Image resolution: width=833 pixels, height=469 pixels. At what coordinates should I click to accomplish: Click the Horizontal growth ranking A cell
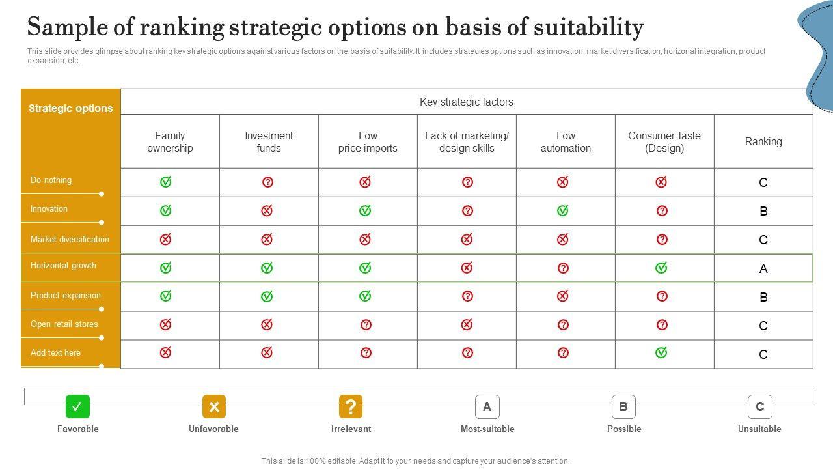763,268
